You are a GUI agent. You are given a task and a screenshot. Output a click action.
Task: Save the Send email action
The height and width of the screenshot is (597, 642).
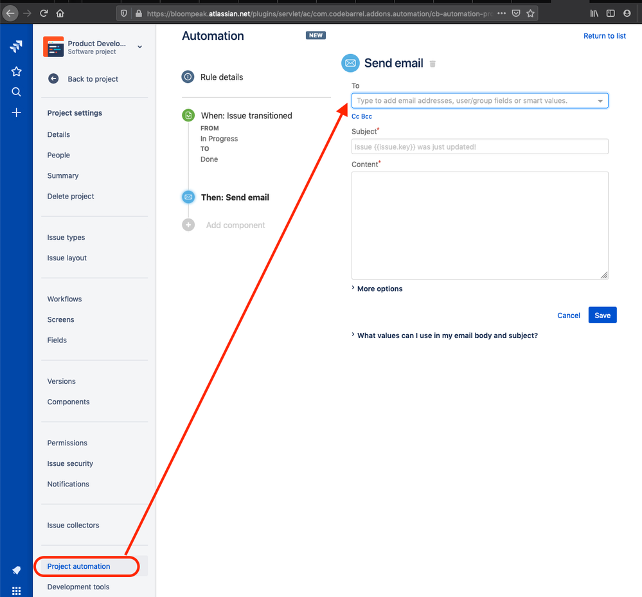(x=602, y=315)
